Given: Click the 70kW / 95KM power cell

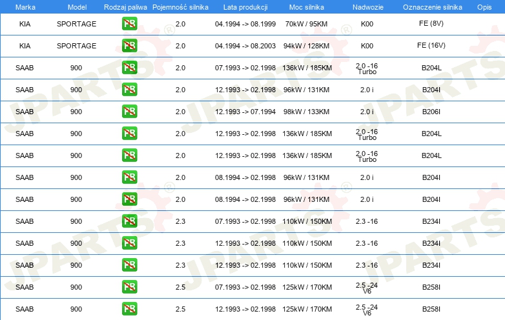Looking at the screenshot, I should [306, 24].
